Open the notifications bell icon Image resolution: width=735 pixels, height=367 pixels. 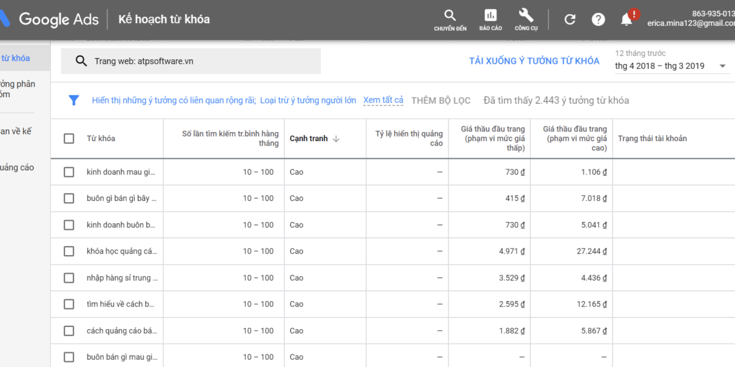click(627, 19)
